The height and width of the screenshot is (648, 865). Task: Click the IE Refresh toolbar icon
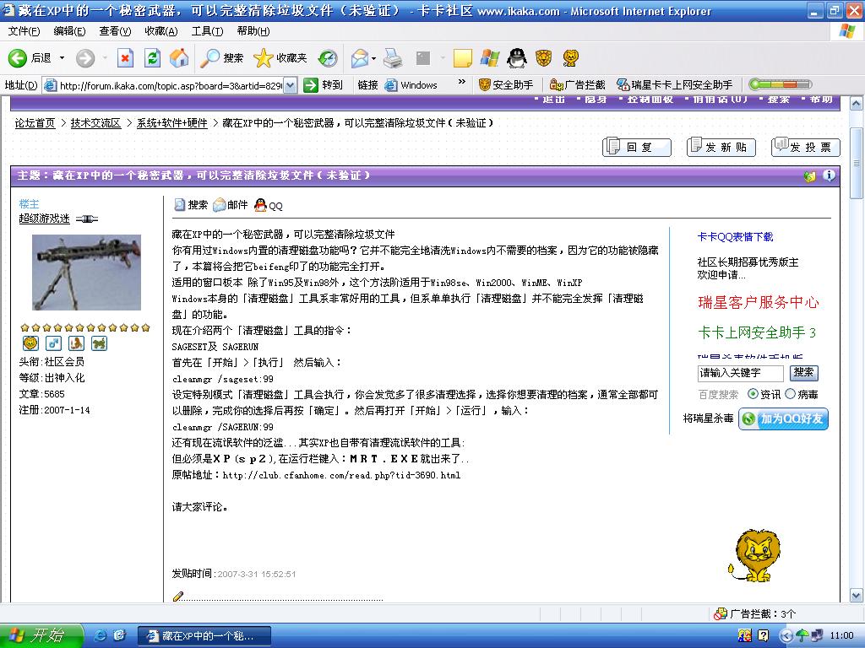coord(152,57)
